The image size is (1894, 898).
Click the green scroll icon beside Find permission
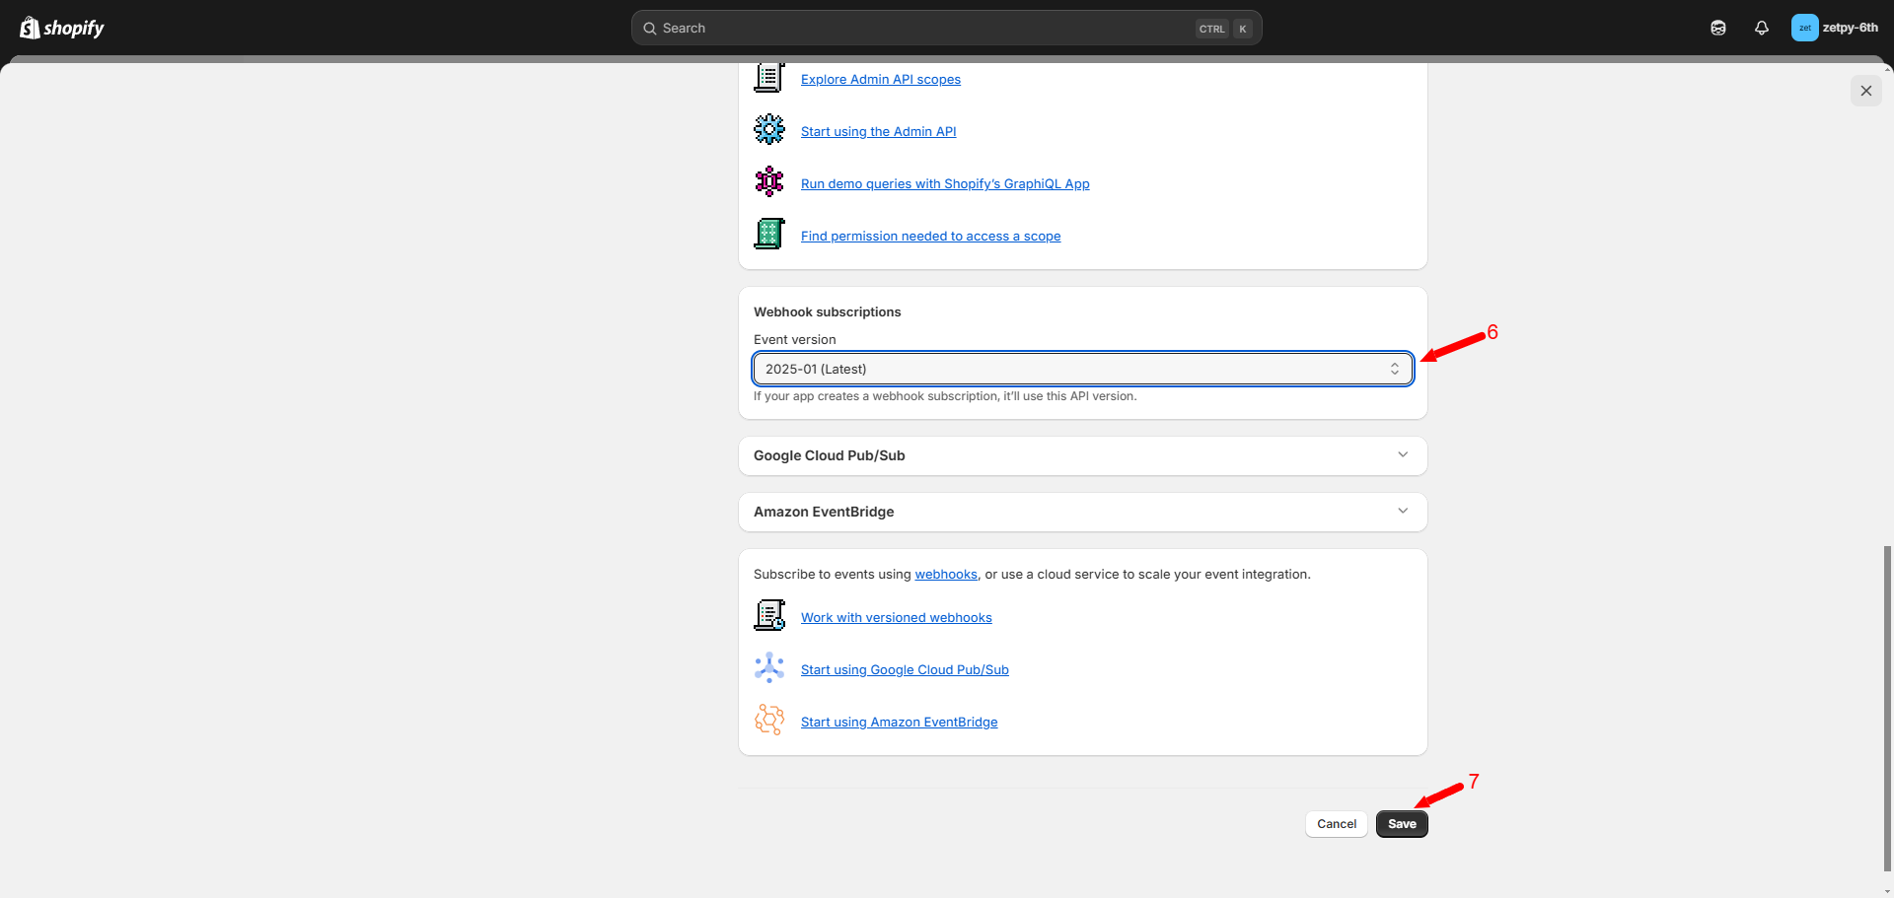tap(769, 235)
